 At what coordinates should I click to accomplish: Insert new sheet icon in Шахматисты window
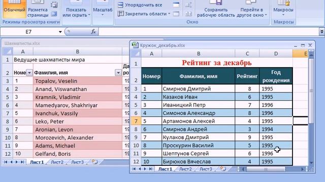(94, 162)
